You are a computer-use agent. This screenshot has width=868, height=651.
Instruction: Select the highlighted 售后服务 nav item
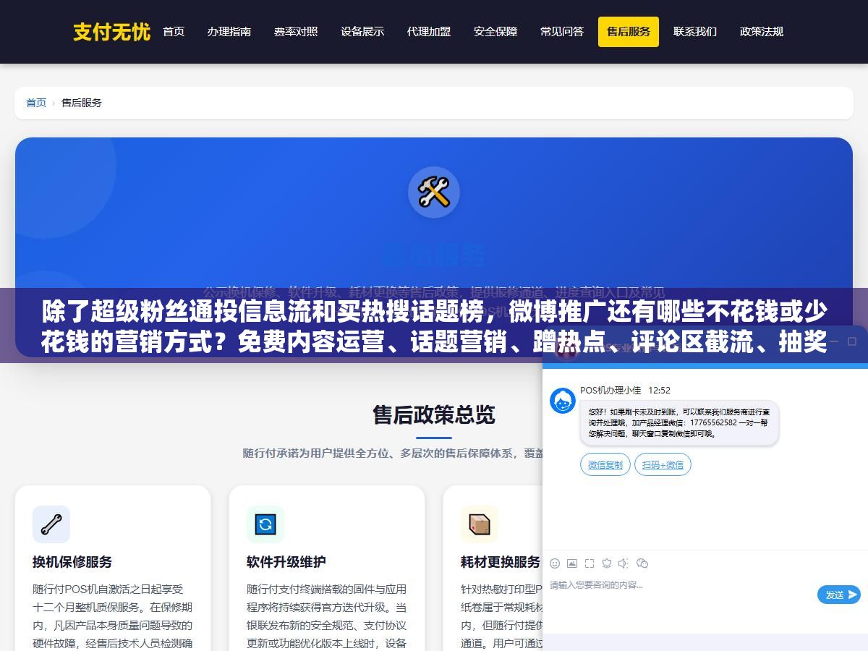[629, 32]
